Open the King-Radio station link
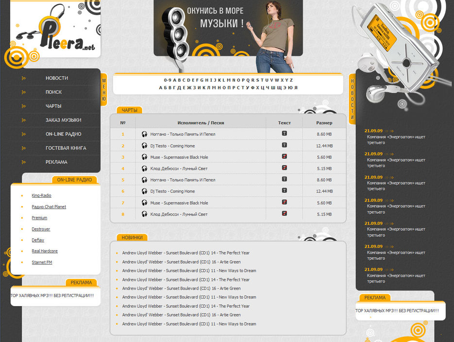This screenshot has height=342, width=454. 41,195
